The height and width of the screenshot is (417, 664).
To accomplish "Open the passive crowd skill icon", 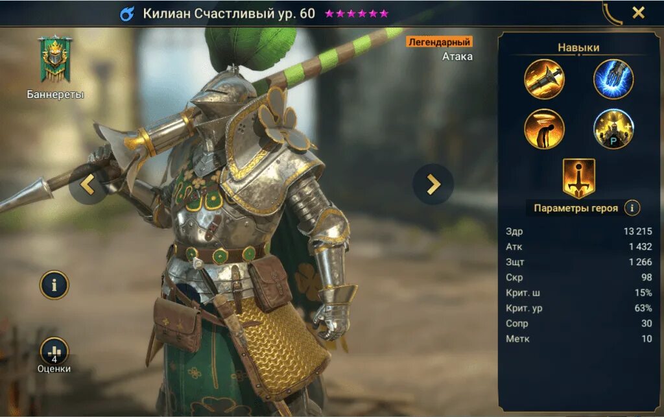I will [613, 129].
